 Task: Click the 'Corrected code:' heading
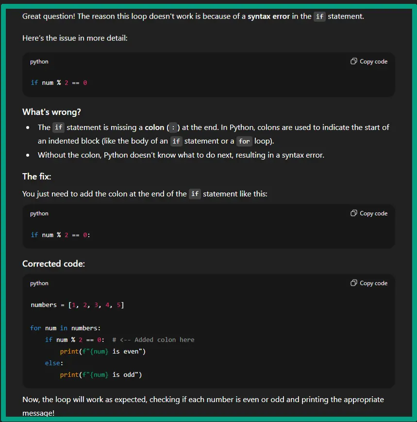click(x=53, y=263)
